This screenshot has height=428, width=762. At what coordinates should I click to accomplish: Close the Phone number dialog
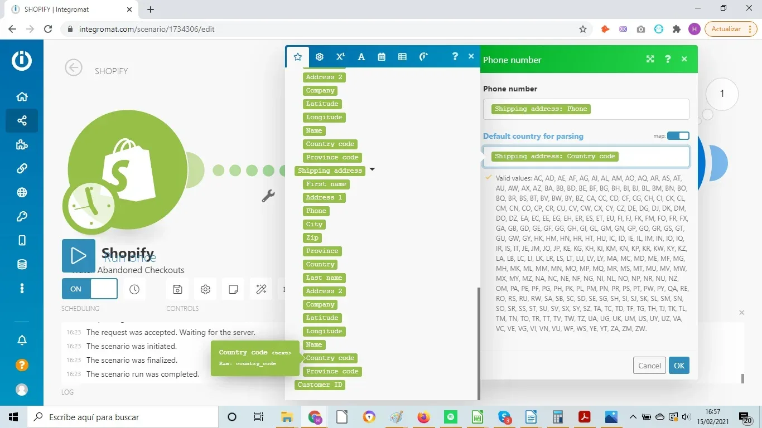point(684,59)
